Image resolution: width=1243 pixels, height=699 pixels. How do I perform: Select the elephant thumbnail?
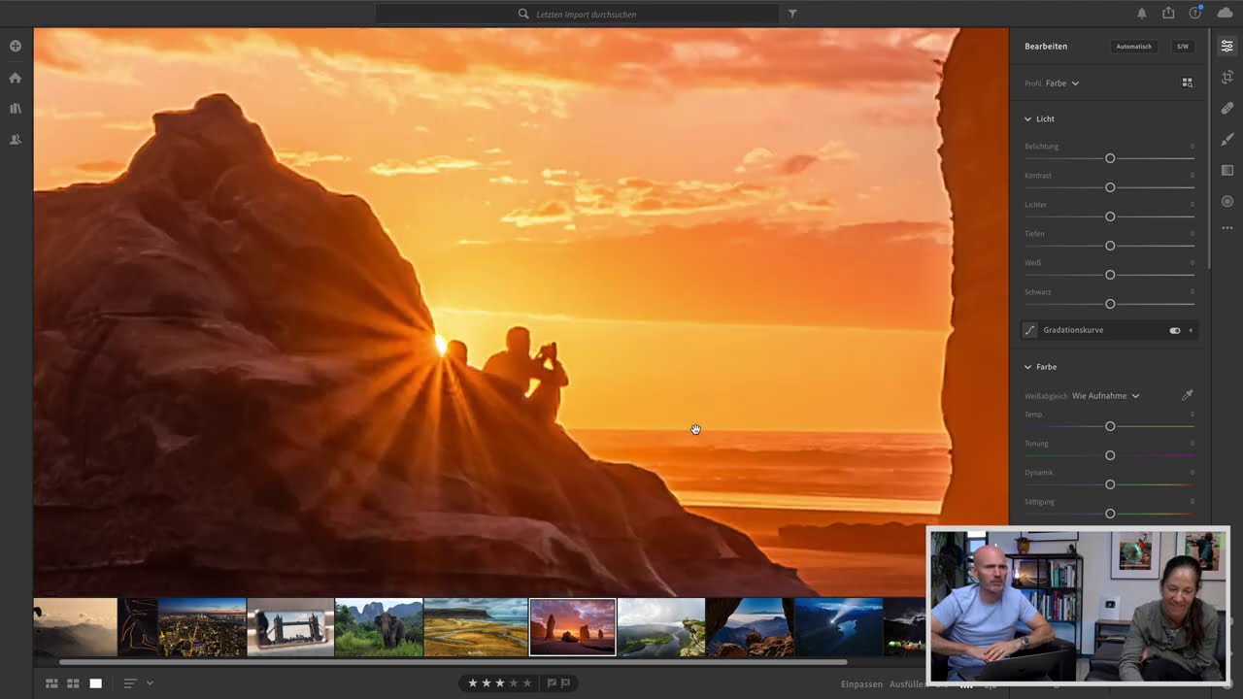coord(379,627)
